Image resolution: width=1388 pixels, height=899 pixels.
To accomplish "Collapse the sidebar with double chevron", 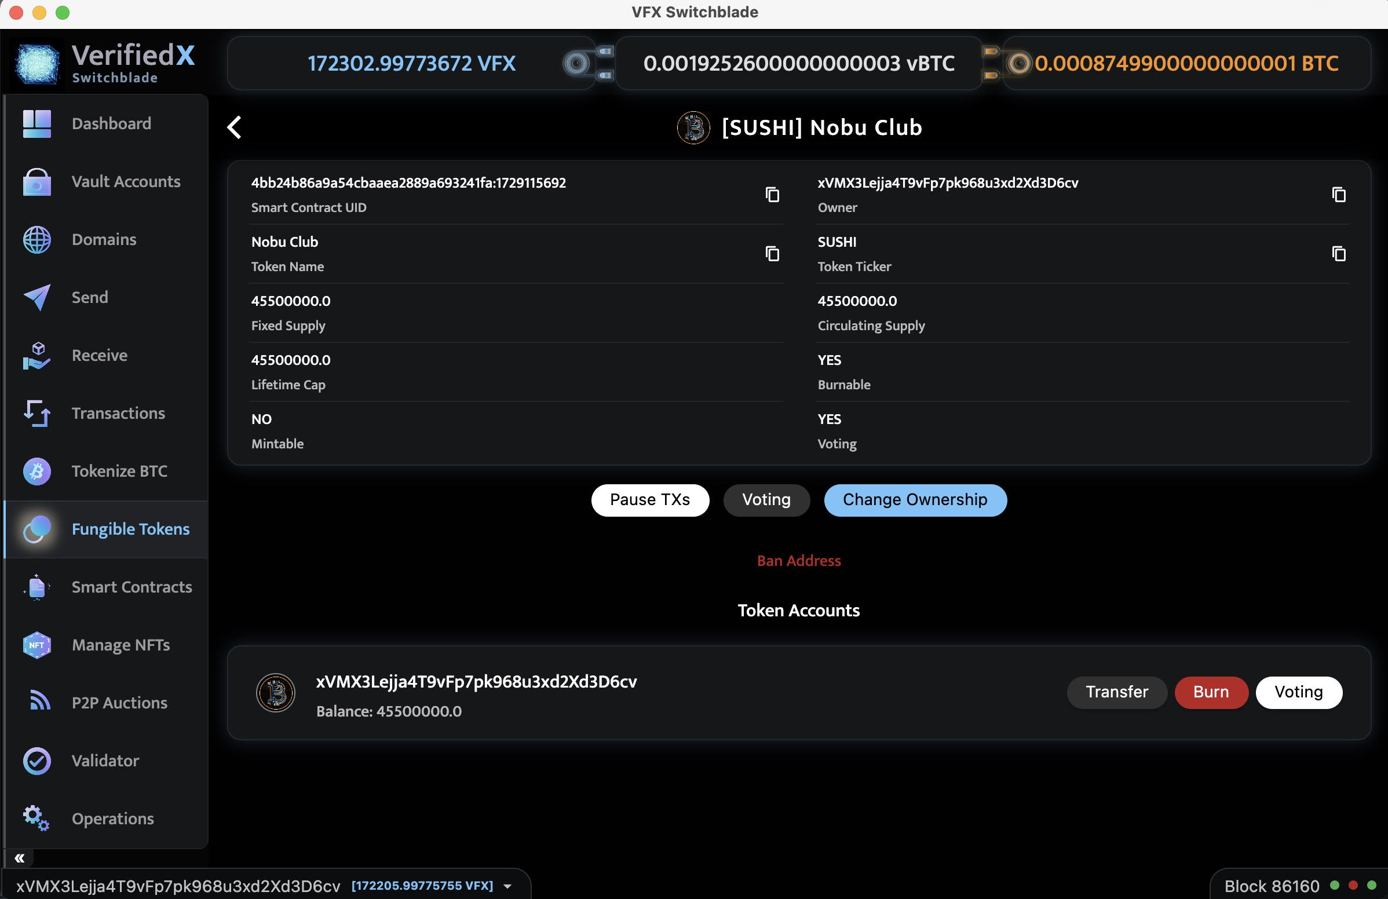I will coord(20,858).
